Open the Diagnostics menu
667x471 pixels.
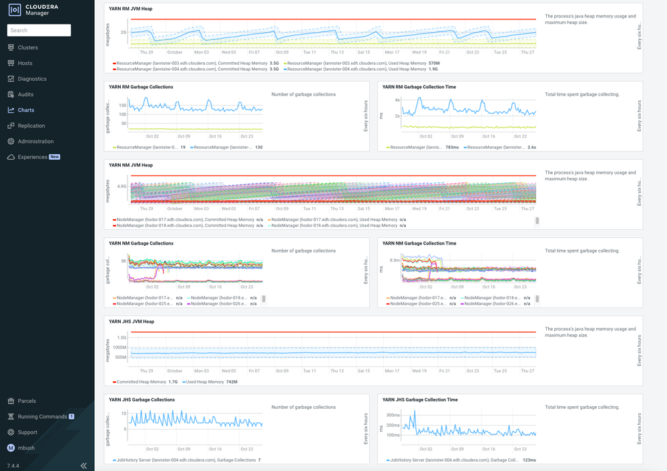[32, 79]
